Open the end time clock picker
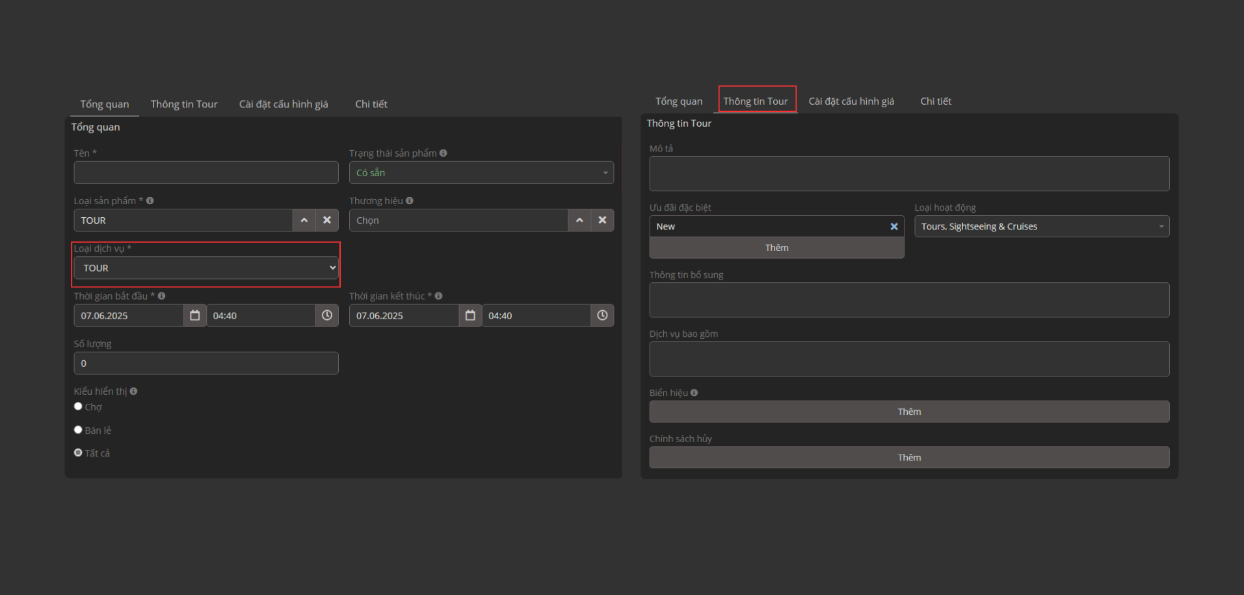Screen dimensions: 1244x595 click(x=602, y=315)
